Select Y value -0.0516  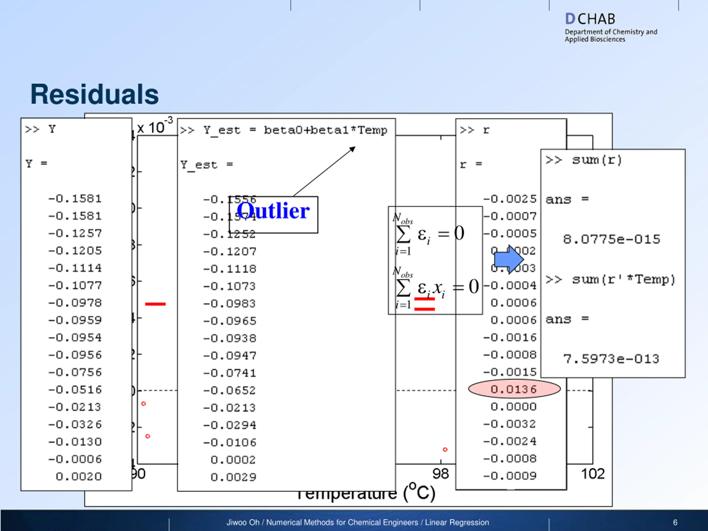tap(75, 389)
